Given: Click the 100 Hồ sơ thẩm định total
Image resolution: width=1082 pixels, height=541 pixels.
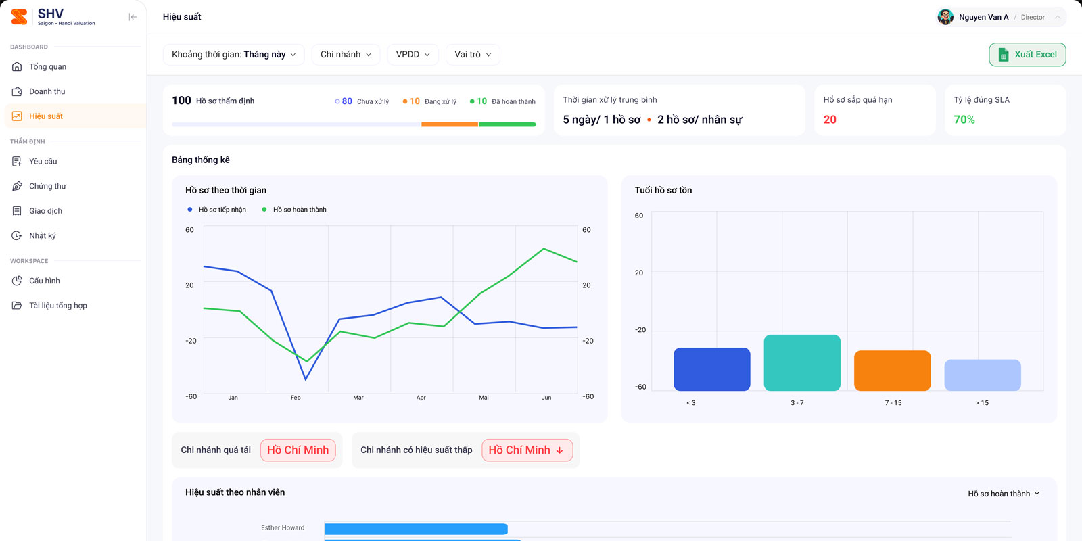Looking at the screenshot, I should click(213, 101).
